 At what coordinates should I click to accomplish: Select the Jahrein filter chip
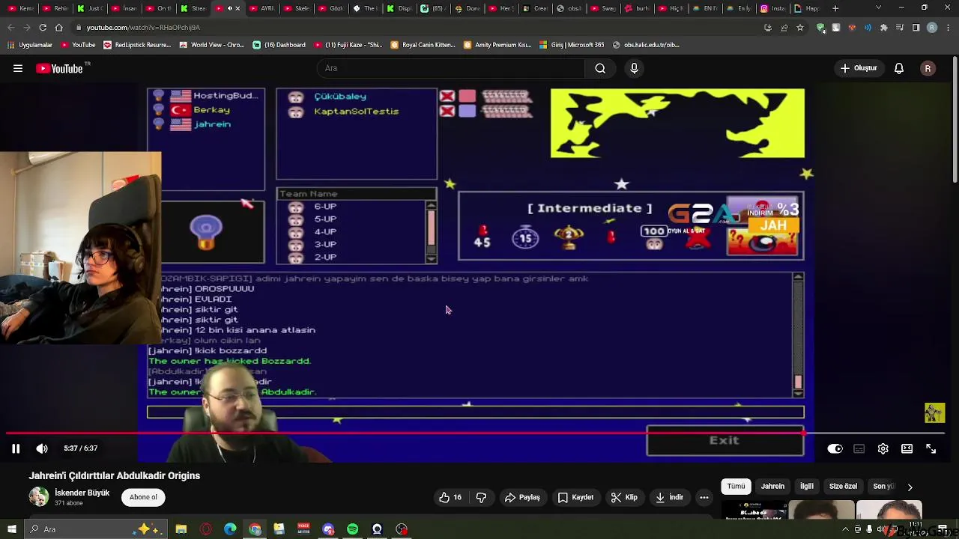click(772, 487)
